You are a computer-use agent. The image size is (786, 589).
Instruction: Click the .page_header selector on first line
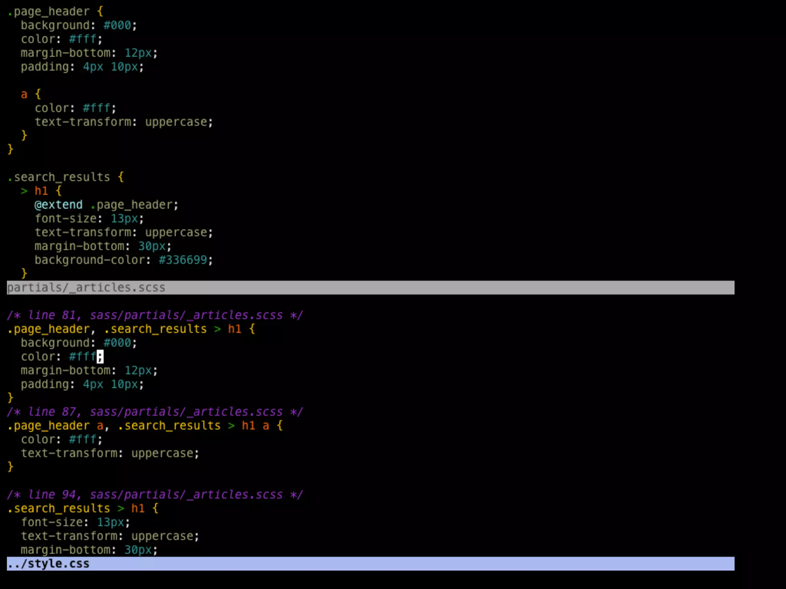coord(48,12)
